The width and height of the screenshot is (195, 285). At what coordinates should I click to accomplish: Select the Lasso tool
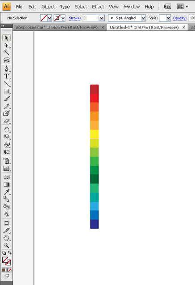7,60
